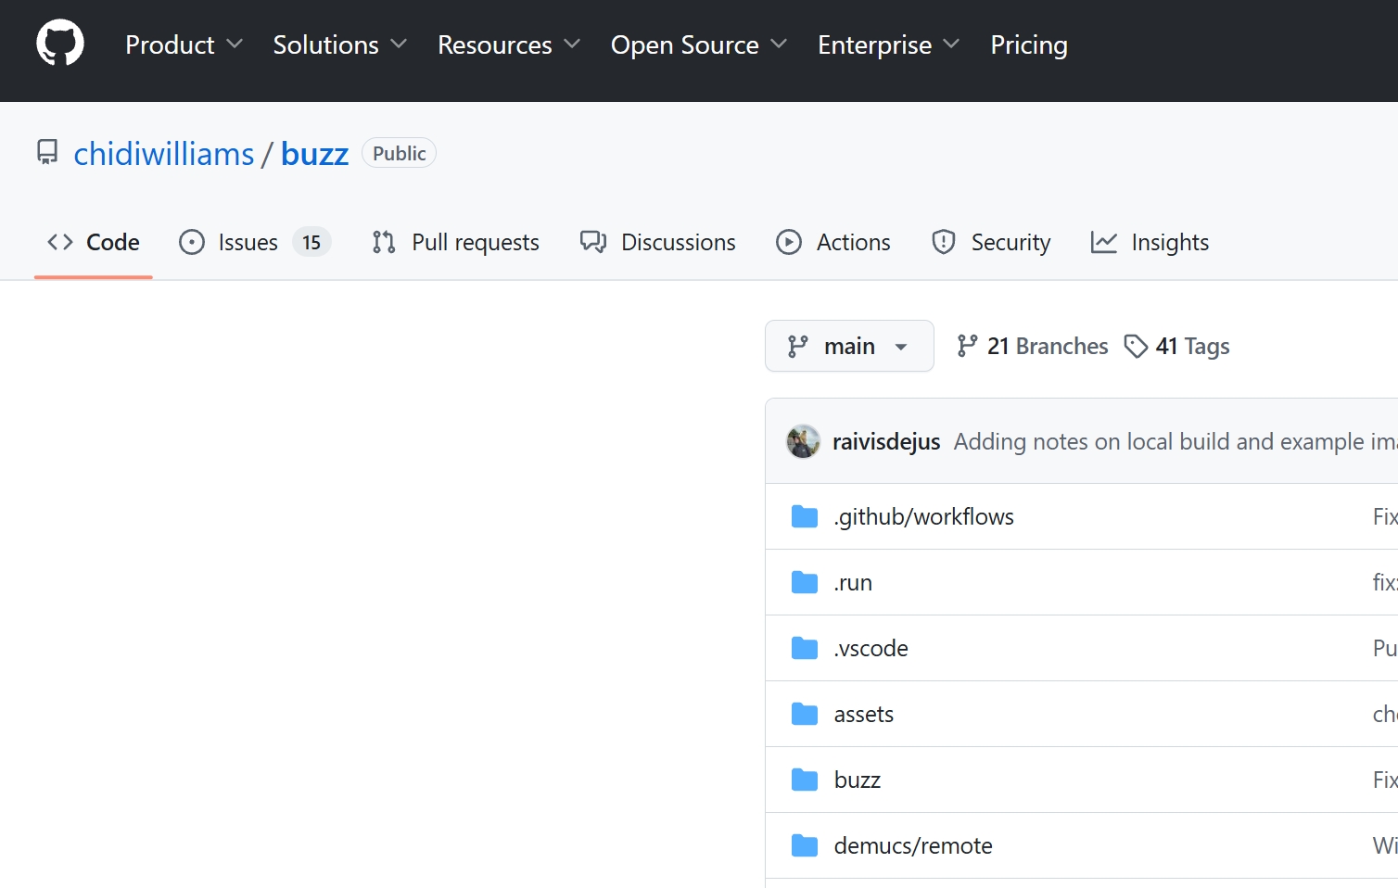Click the tag icon beside 41 Tags

tap(1136, 347)
